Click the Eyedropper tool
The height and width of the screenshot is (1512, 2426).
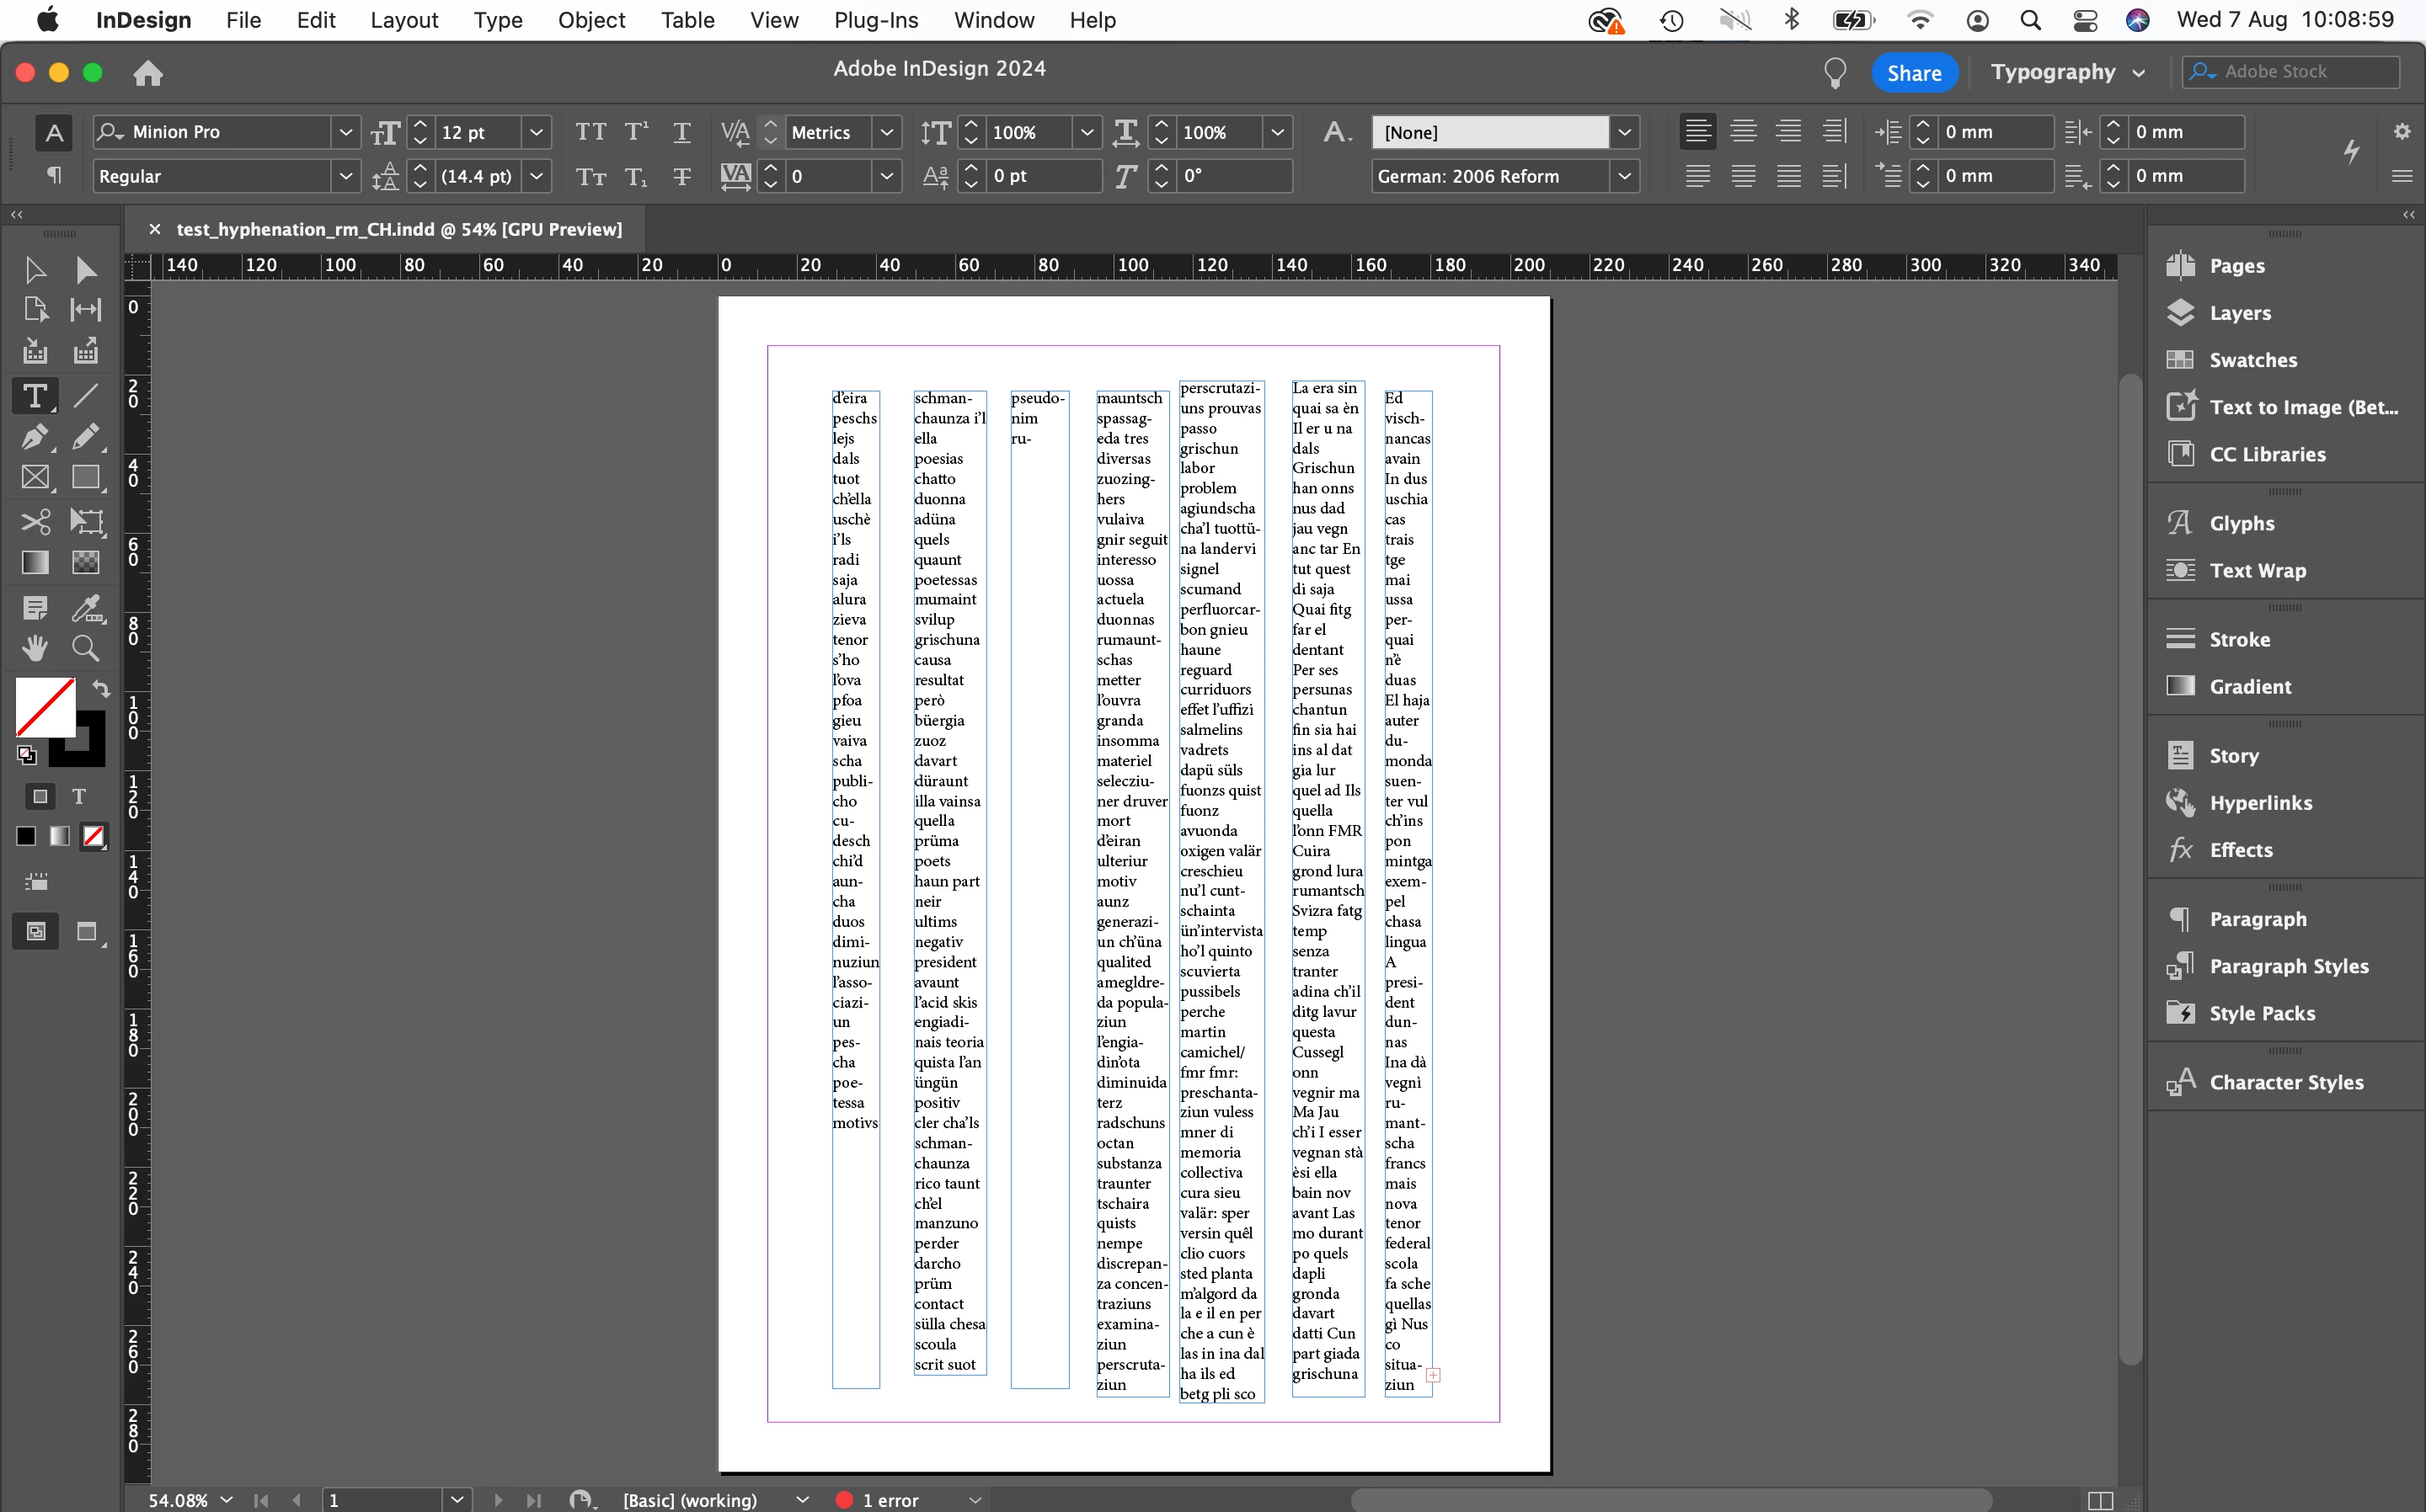[86, 607]
